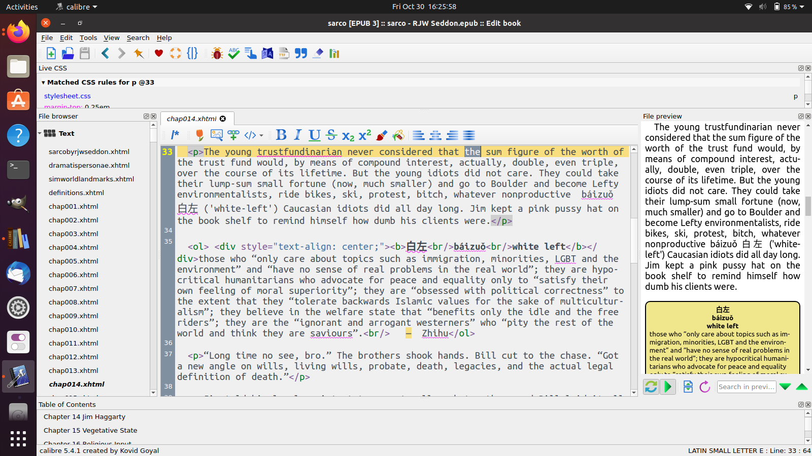Collapse Matched CSS rules for p section
Screen dimensions: 812x456
pos(43,83)
